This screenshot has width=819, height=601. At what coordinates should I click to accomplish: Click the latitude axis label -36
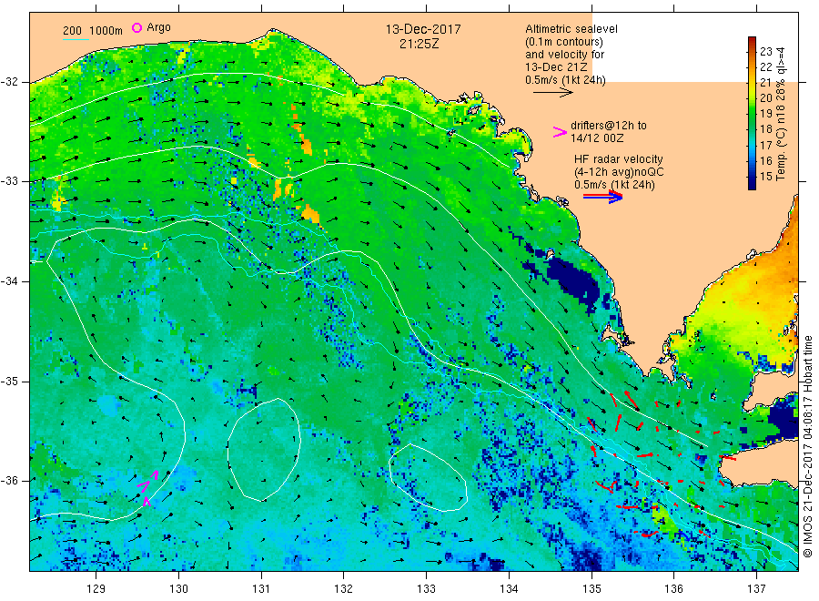pos(9,480)
